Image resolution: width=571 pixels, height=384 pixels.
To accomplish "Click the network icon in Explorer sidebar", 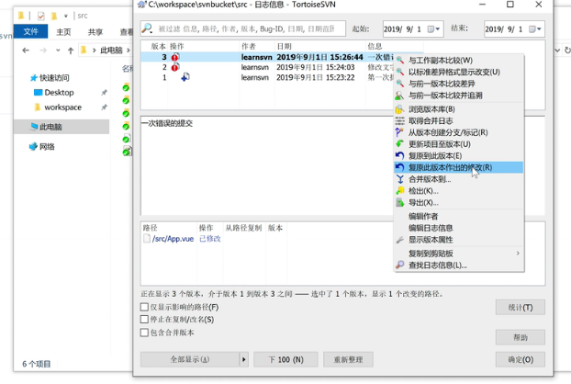I will click(x=33, y=146).
